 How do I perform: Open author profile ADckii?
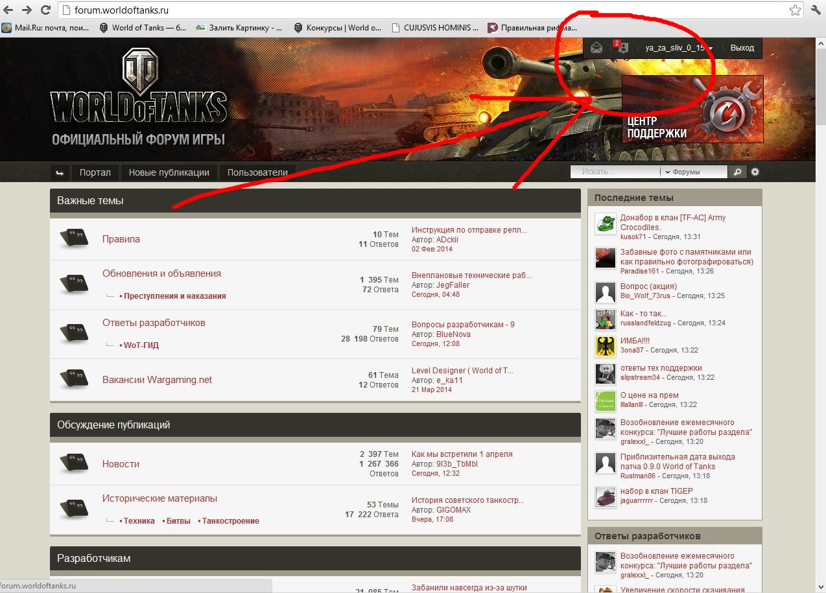447,240
